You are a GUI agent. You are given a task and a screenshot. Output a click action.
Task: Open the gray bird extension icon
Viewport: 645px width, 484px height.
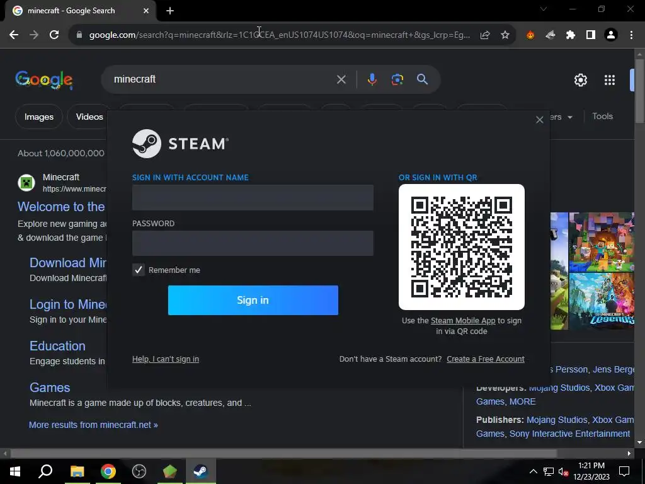click(x=551, y=35)
